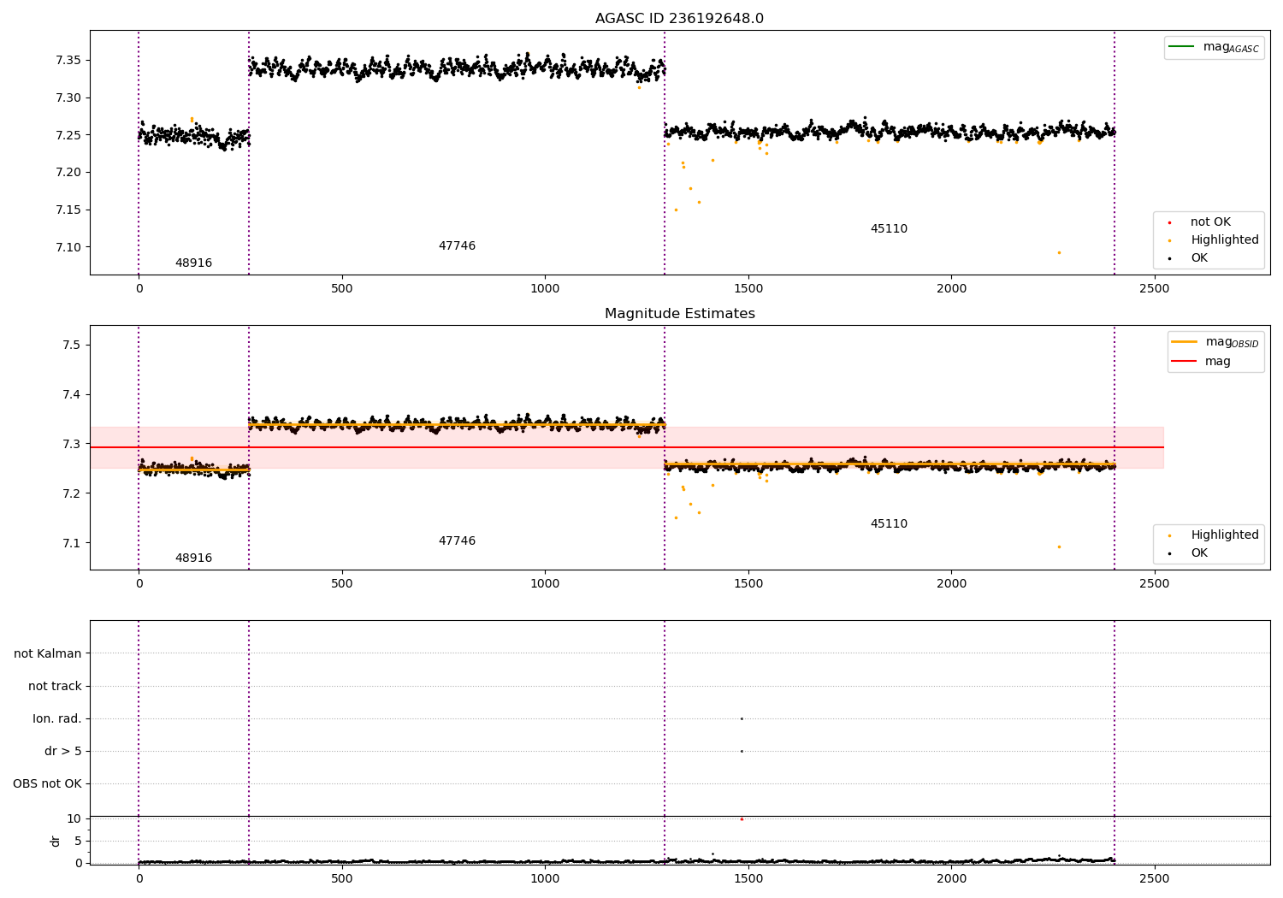Viewport: 1283px width, 898px height.
Task: Click Highlighted in Magnitude Estimates legend
Action: (x=1213, y=535)
